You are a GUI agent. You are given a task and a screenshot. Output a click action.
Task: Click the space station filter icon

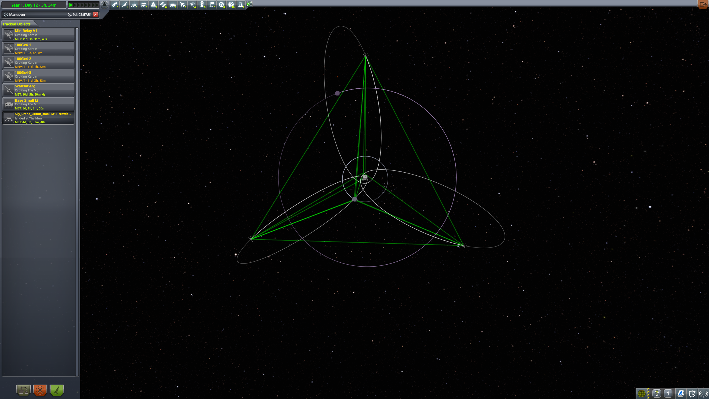(163, 4)
